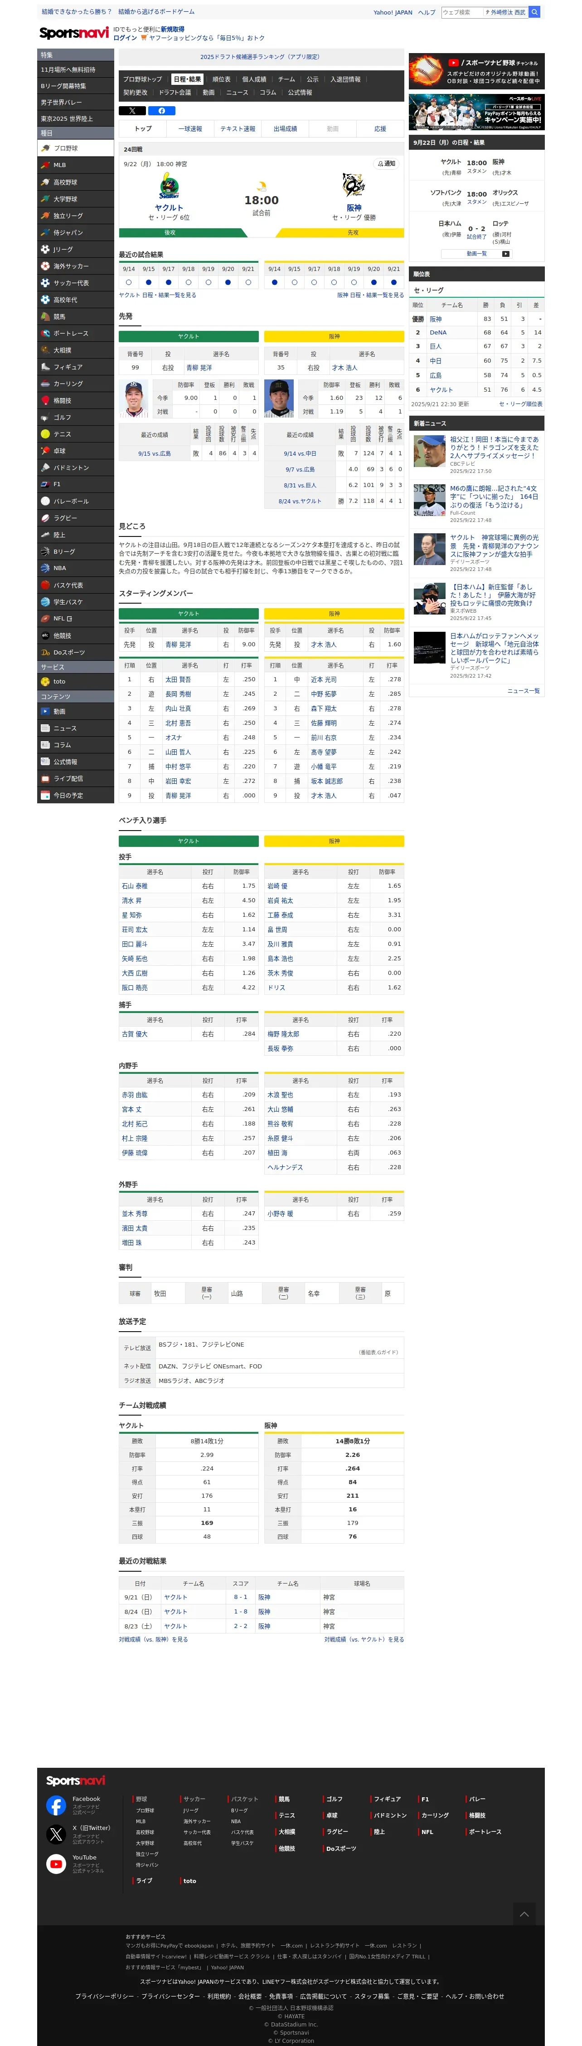582x2046 pixels.
Task: Click the 新規取得 ID registration link
Action: [172, 30]
